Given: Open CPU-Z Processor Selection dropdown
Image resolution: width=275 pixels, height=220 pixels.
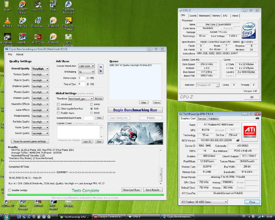Looking at the screenshot, I should click(208, 85).
